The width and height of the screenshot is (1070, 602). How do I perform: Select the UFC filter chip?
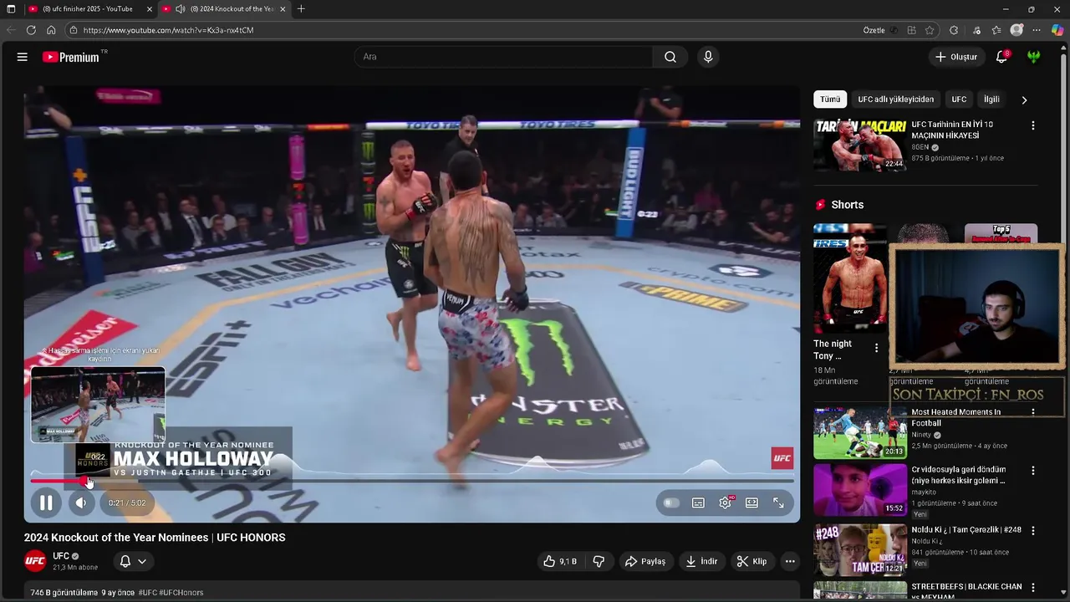click(959, 99)
